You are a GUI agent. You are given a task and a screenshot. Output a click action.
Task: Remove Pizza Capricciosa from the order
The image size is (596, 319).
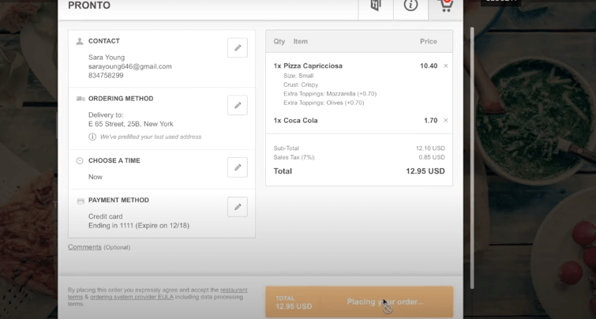coord(446,66)
